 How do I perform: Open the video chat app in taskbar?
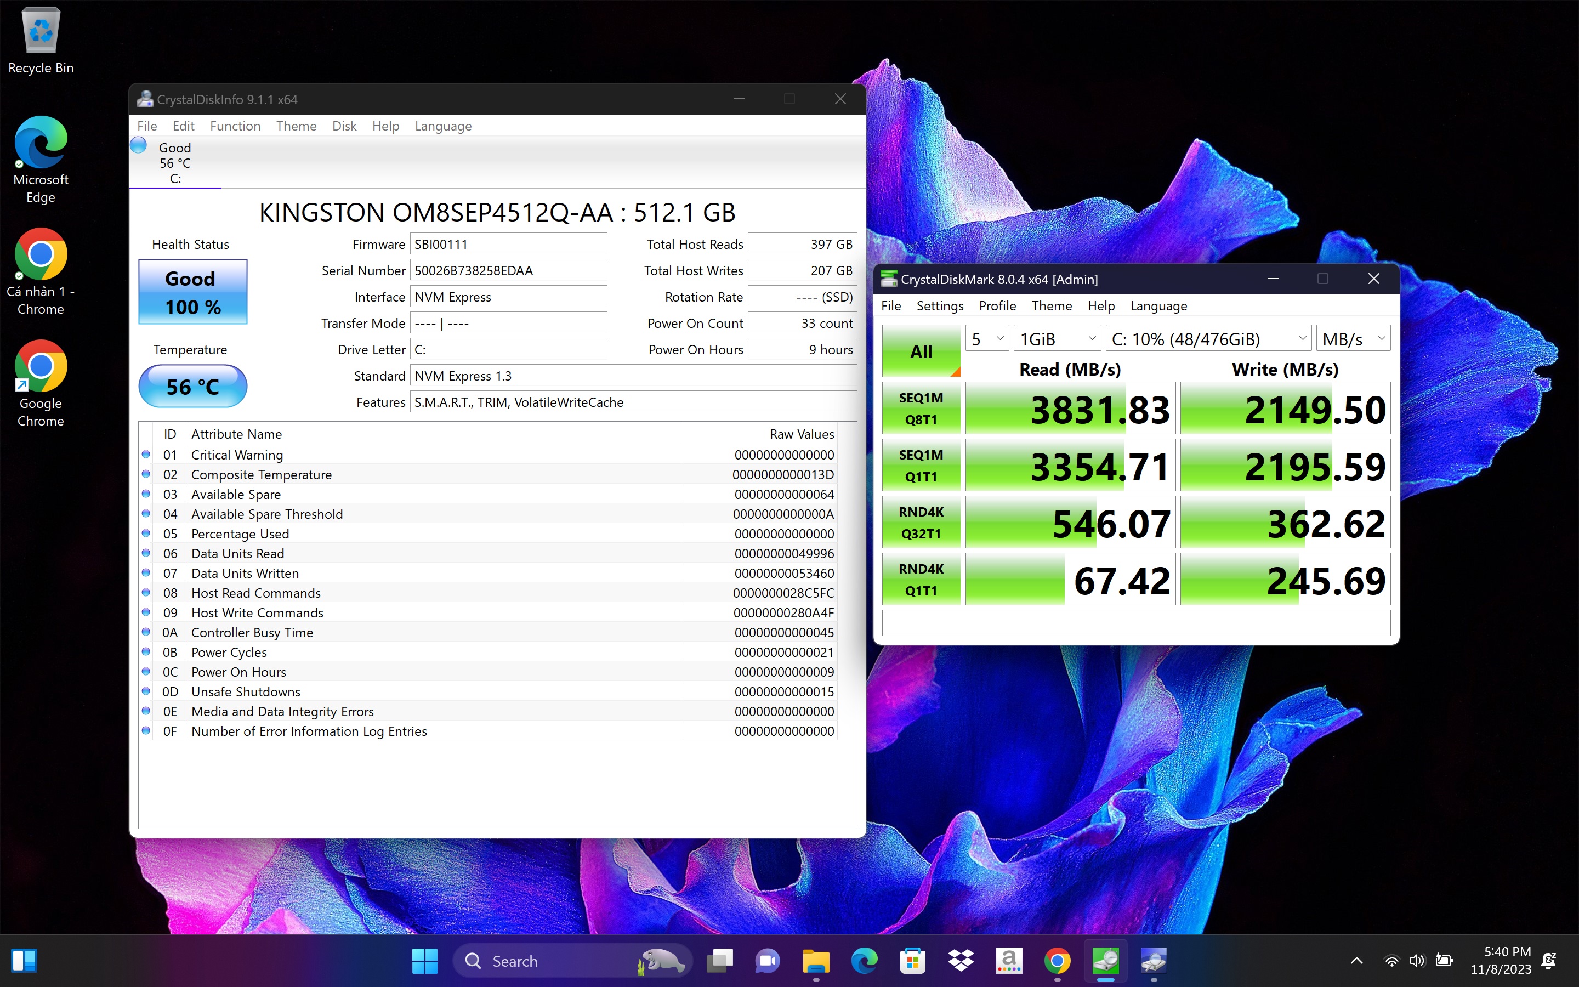coord(768,961)
